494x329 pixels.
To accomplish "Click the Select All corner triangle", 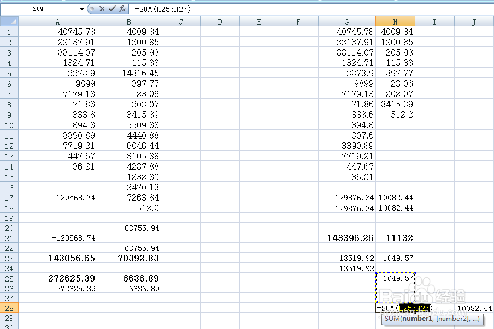I will 9,22.
